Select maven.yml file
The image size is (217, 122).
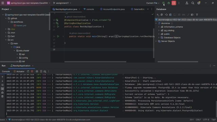pos(20,25)
